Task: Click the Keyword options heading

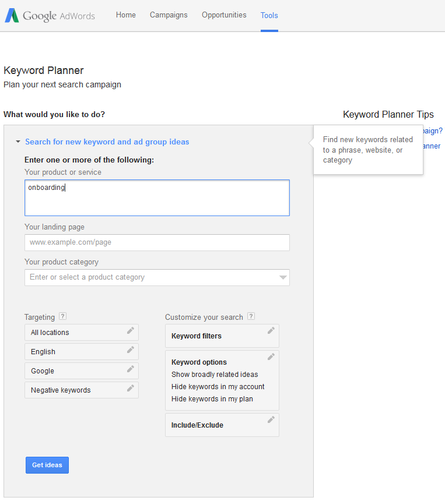Action: [199, 362]
